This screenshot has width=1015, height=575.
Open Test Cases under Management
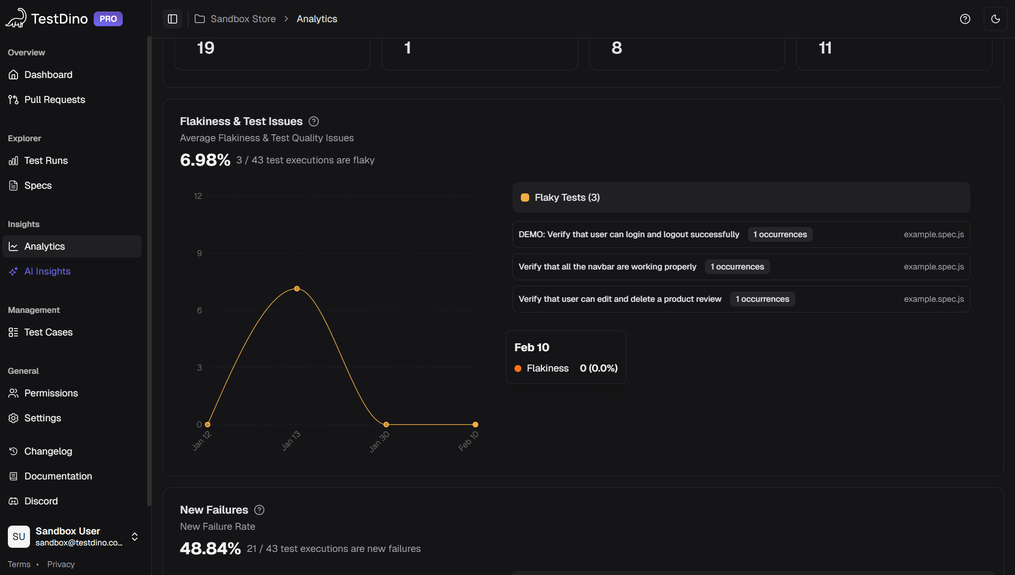(48, 332)
